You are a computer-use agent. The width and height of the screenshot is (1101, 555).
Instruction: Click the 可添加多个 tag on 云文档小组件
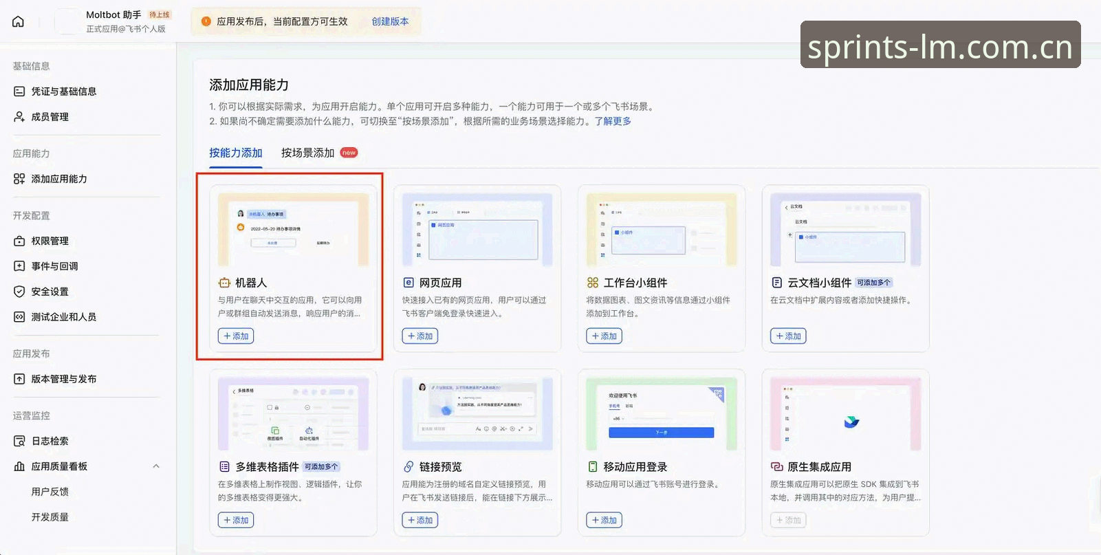click(873, 283)
